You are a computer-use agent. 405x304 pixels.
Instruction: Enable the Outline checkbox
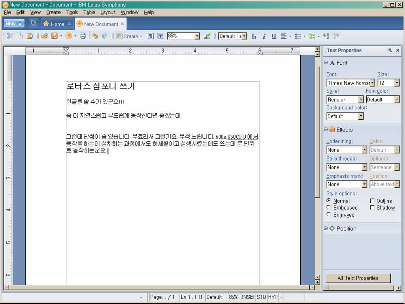click(x=372, y=201)
